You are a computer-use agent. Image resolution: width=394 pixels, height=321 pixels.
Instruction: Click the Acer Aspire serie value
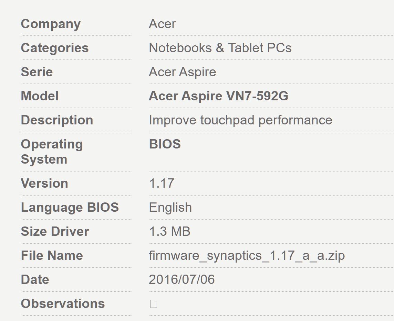click(x=182, y=72)
